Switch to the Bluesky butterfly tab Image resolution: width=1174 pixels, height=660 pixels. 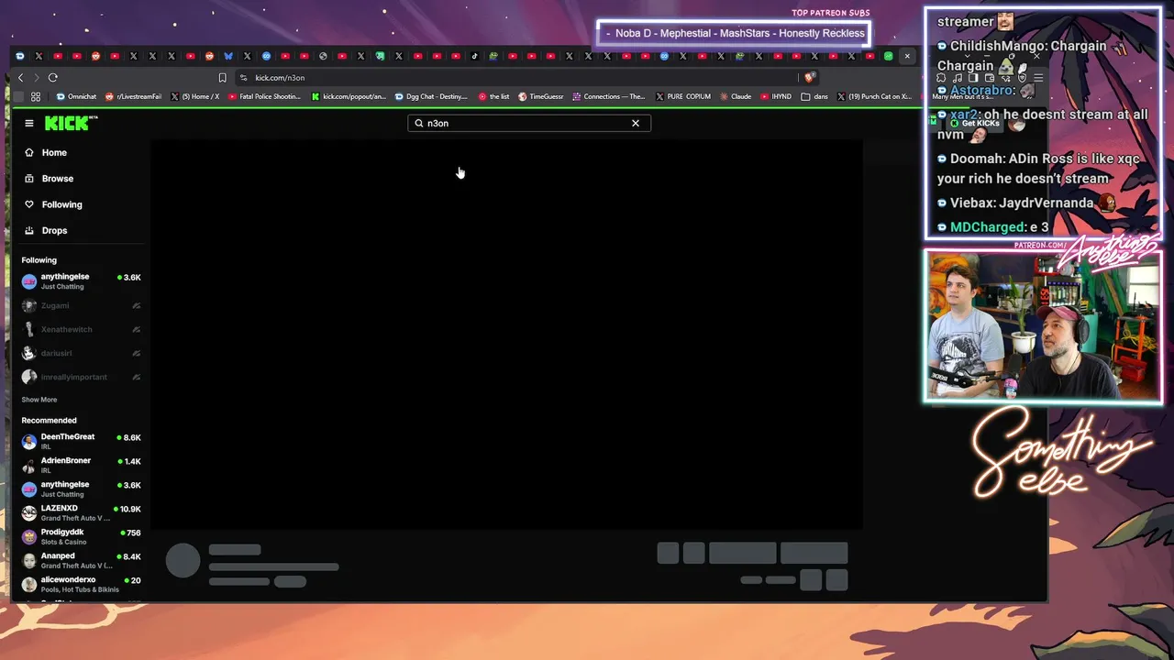[228, 56]
